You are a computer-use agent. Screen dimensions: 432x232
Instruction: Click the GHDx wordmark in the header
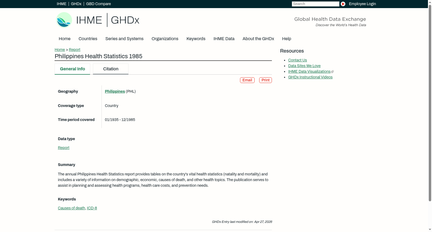pyautogui.click(x=125, y=20)
